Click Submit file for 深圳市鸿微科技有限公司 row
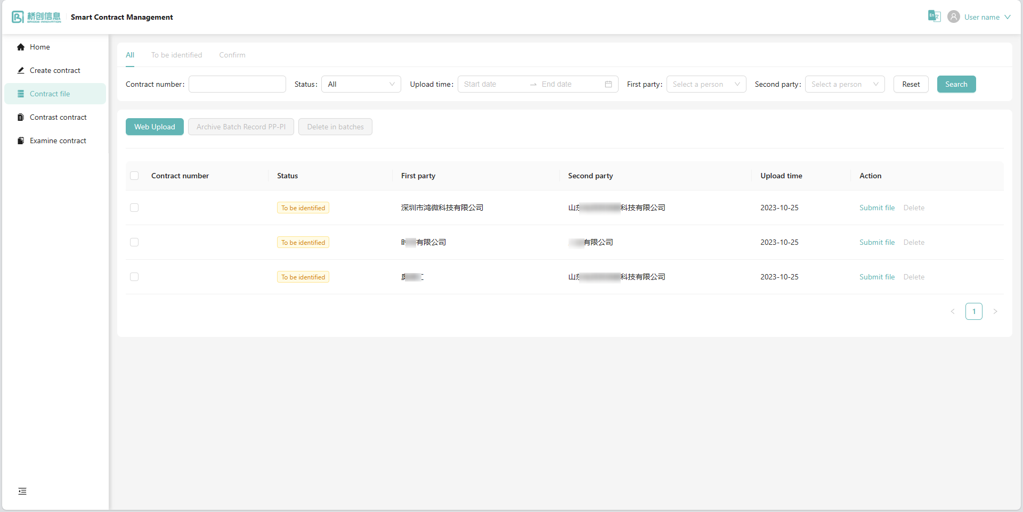This screenshot has height=512, width=1023. point(877,208)
